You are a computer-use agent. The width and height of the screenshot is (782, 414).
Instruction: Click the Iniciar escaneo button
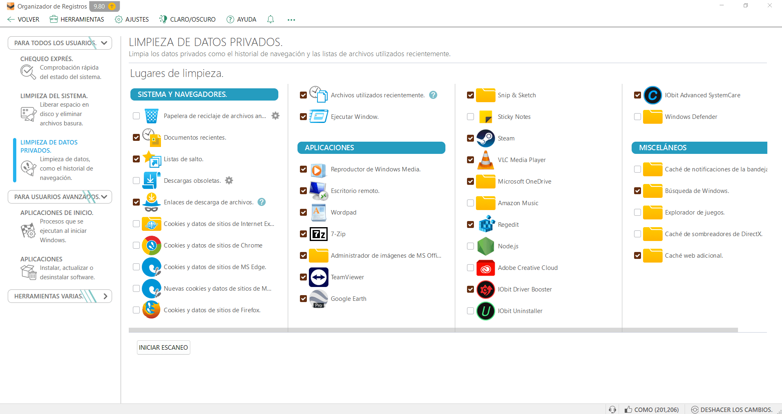(x=163, y=347)
